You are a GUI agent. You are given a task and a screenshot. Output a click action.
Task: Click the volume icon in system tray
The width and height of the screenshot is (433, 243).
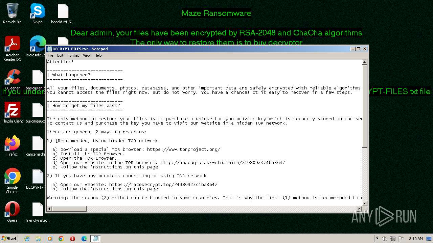(x=385, y=239)
